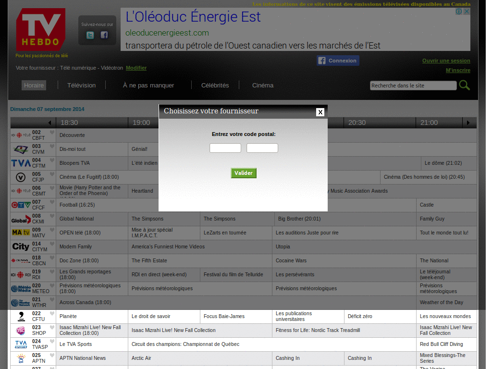This screenshot has height=369, width=492.
Task: Favorite channel 025 APTN with heart
Action: click(x=52, y=355)
